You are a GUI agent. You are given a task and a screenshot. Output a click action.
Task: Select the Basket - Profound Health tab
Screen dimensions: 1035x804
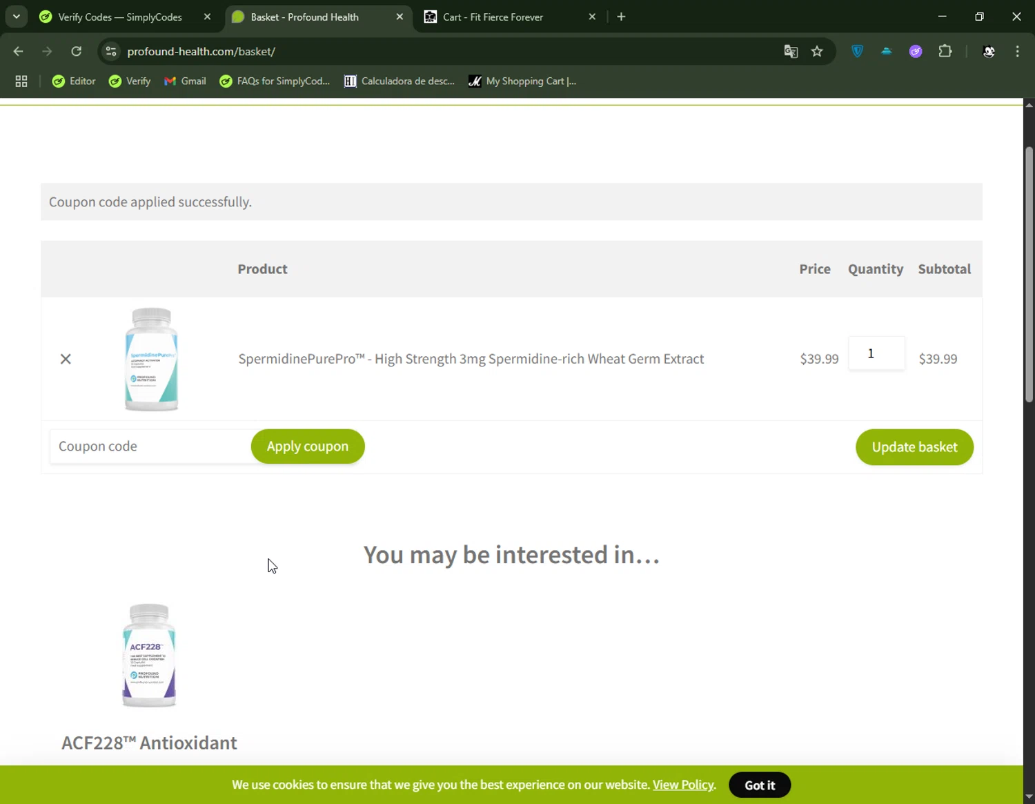click(305, 17)
